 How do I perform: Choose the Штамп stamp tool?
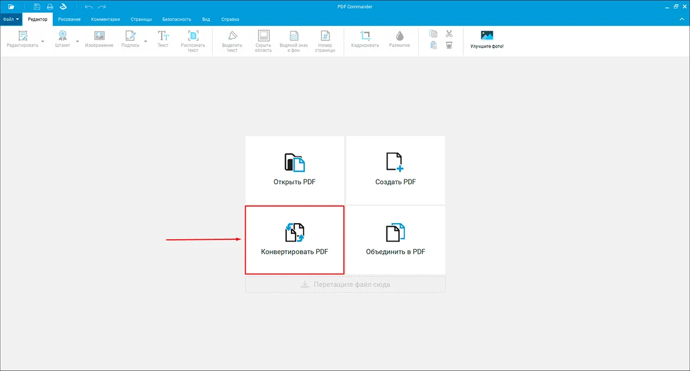coord(62,40)
